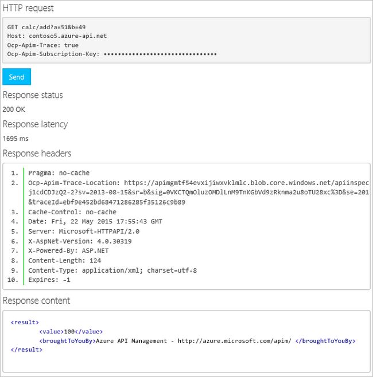The image size is (373, 377).
Task: Click the masked Ocp-Apim-Subscription-Key value
Action: tap(160, 54)
